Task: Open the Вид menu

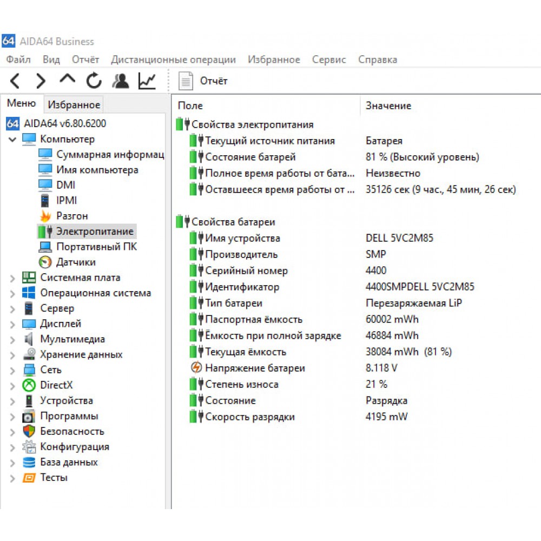Action: pos(51,60)
